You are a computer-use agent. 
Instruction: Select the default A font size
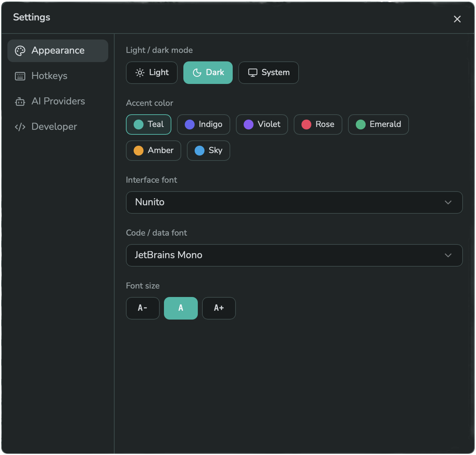pyautogui.click(x=181, y=308)
